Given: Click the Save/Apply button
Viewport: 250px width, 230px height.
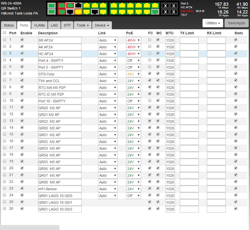Looking at the screenshot, I should [x=236, y=23].
